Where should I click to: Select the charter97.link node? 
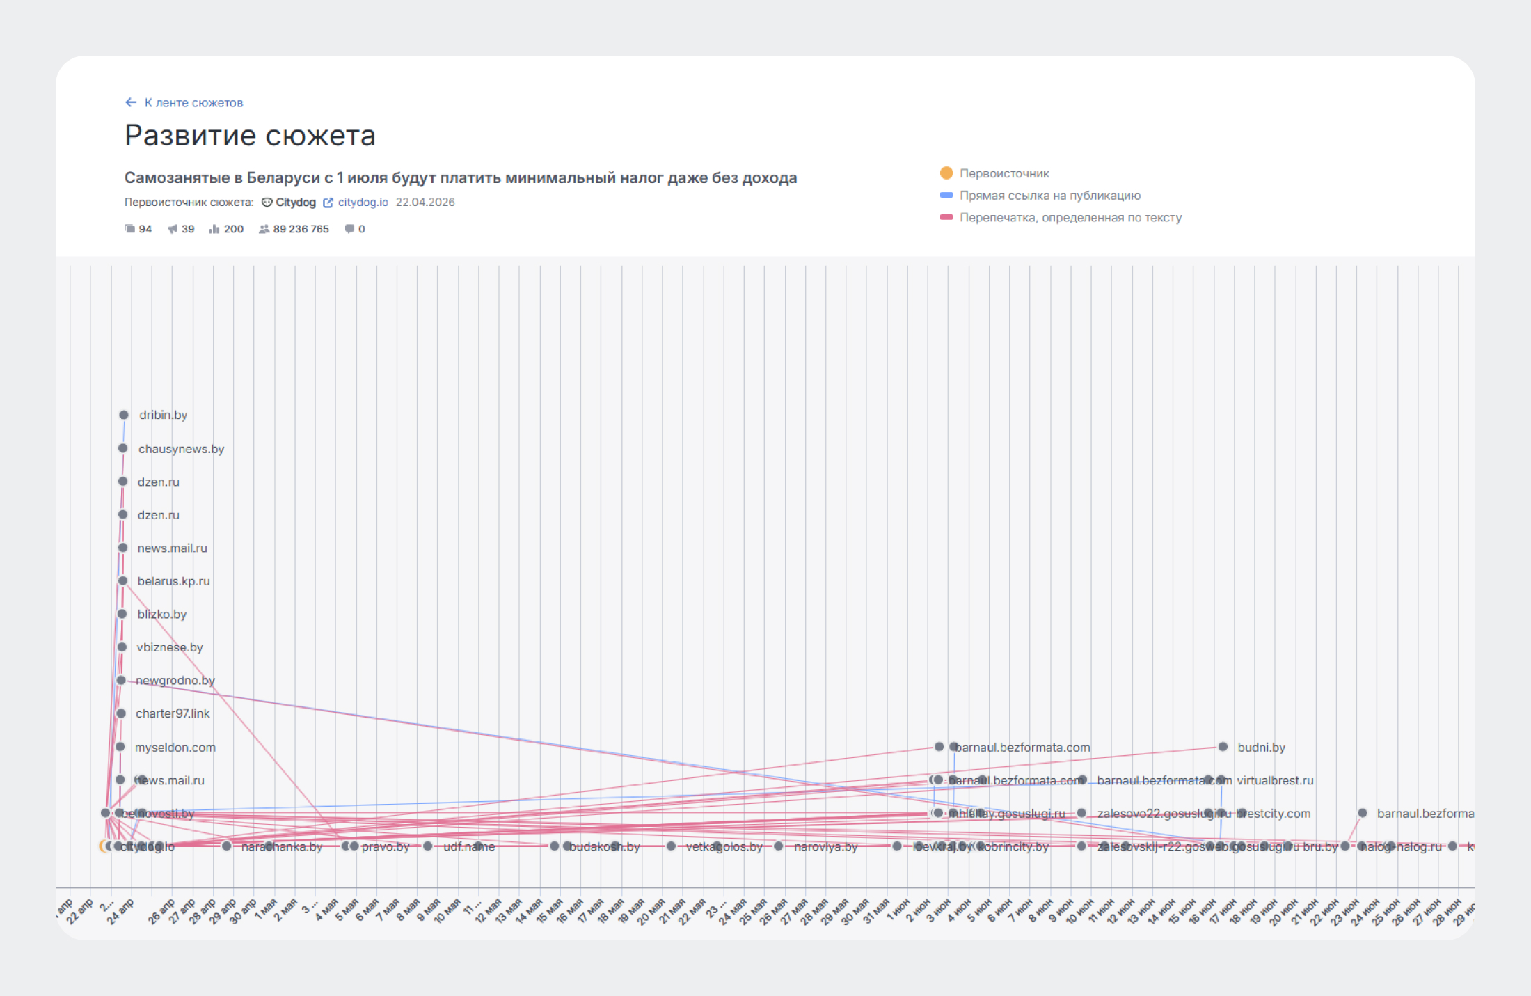[x=121, y=713]
